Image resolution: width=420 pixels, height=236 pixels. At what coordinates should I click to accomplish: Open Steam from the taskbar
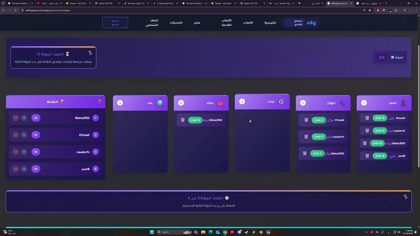(246, 232)
